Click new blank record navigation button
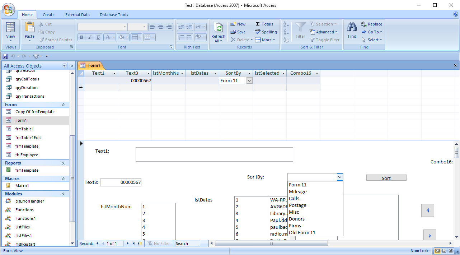Viewport: 460px width, 255px height. [x=140, y=244]
